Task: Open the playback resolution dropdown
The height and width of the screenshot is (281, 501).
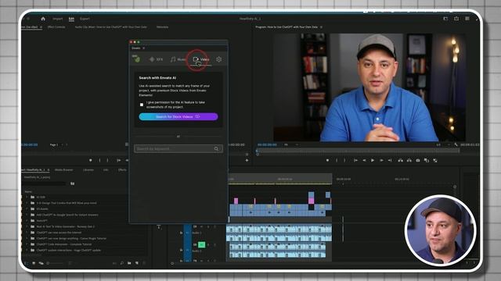Action: coord(443,144)
